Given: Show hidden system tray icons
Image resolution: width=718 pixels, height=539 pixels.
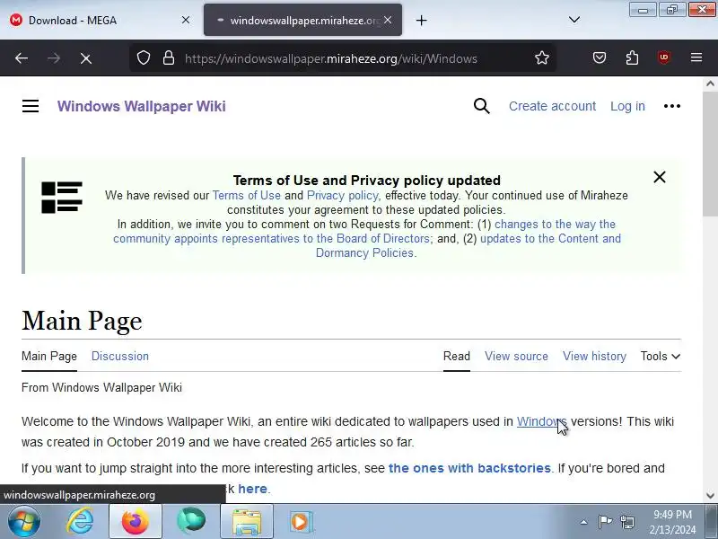Looking at the screenshot, I should [x=584, y=522].
